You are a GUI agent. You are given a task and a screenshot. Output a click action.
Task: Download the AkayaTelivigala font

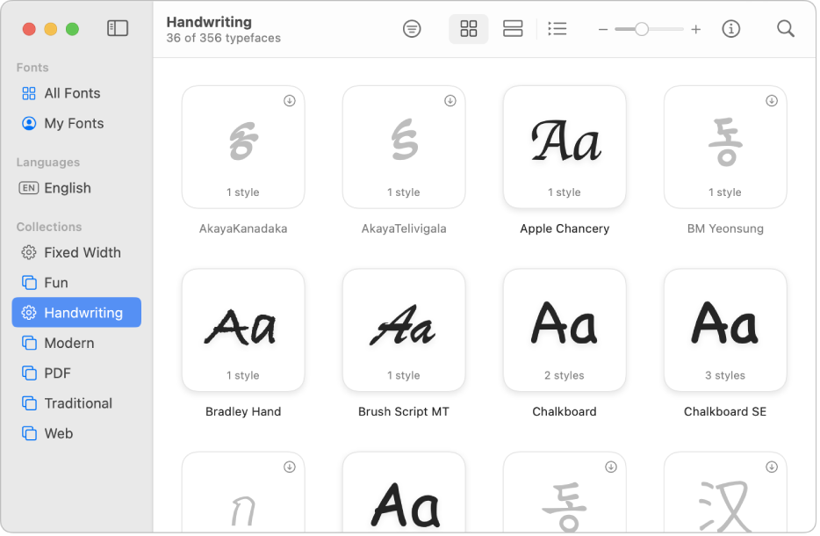click(x=450, y=100)
